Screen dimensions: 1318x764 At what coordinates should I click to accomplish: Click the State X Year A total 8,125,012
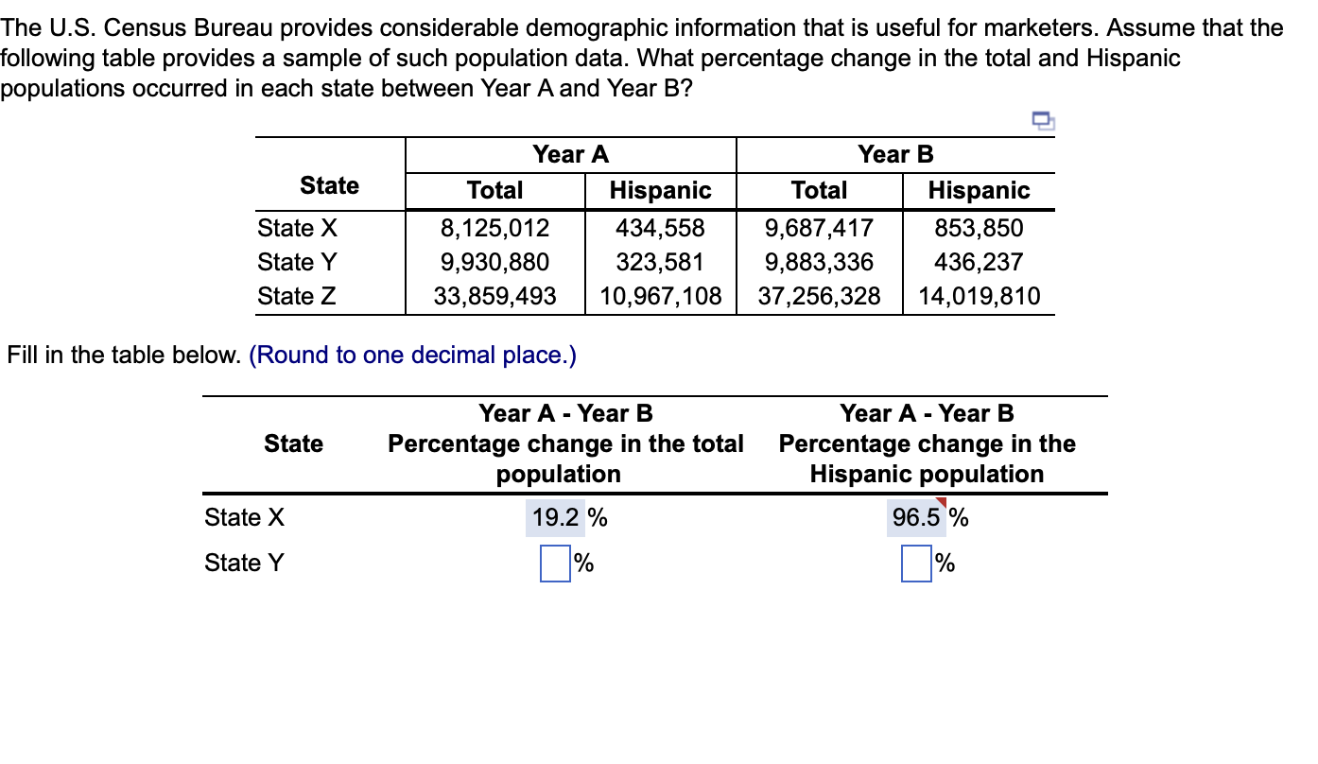click(x=495, y=228)
